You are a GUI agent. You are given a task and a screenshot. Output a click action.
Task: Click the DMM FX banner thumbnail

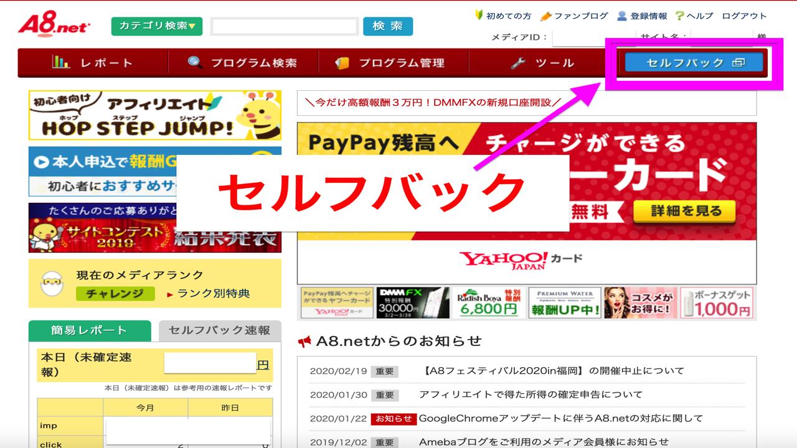413,303
